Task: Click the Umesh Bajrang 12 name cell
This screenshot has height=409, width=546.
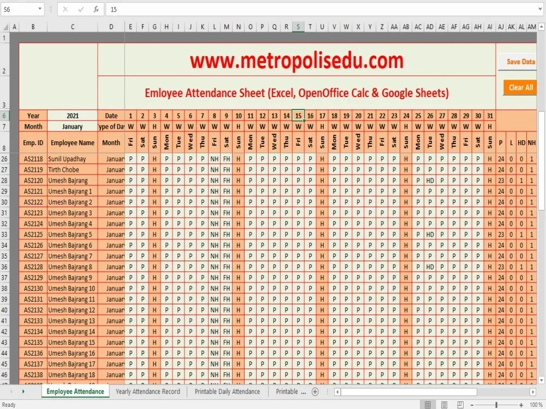Action: tap(73, 310)
